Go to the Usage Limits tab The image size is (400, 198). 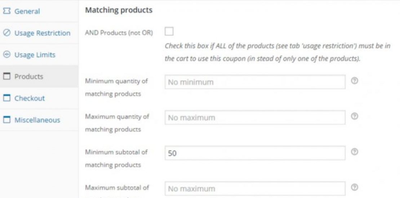[35, 55]
